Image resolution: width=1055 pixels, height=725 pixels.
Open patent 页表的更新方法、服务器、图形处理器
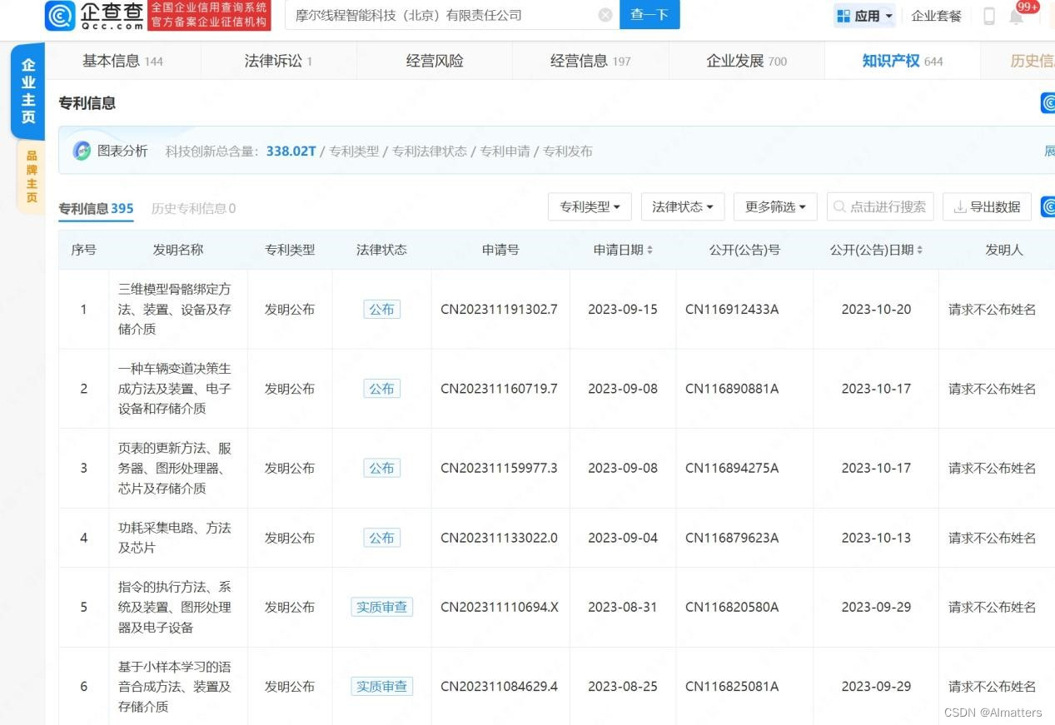(175, 468)
